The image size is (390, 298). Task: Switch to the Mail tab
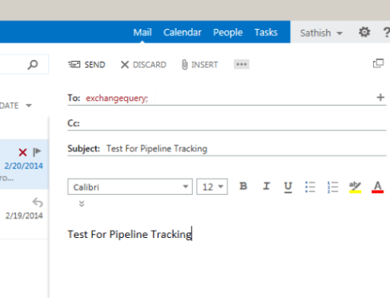tap(143, 32)
